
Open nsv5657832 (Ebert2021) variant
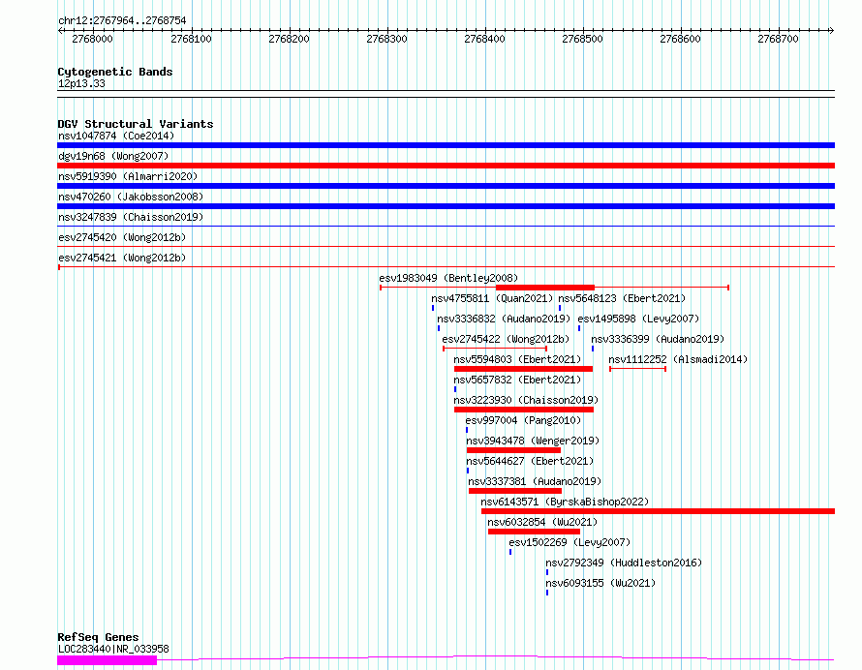(517, 380)
